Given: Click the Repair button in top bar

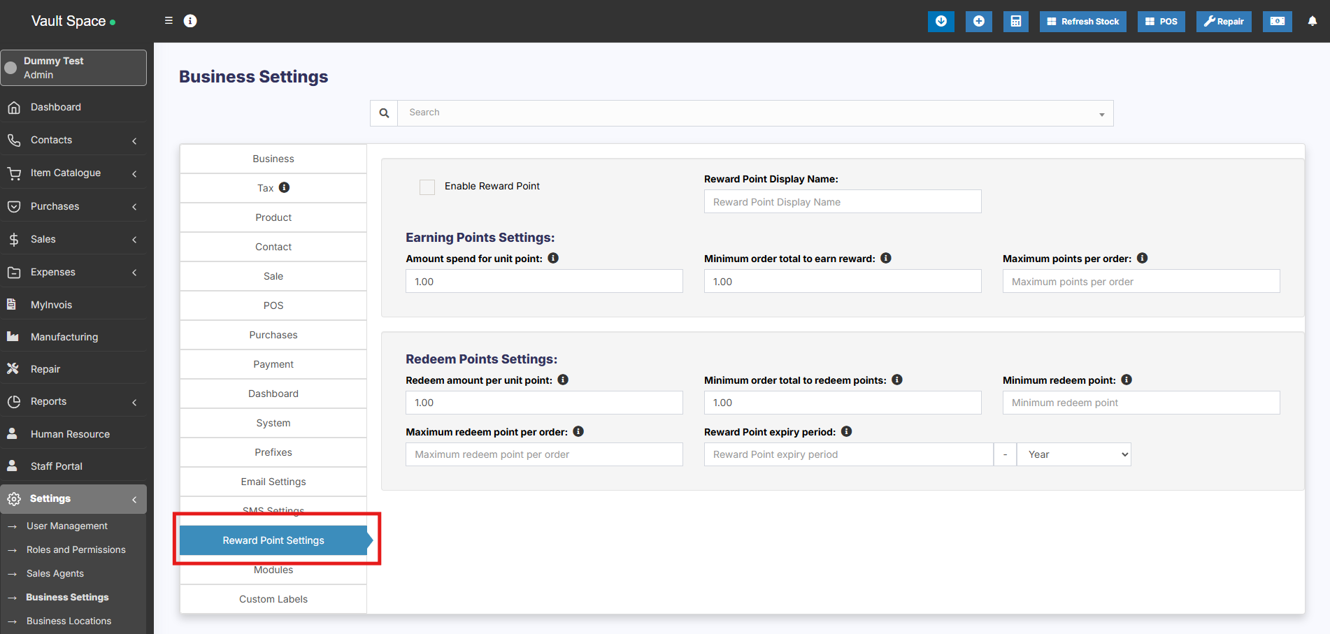Looking at the screenshot, I should (1223, 21).
